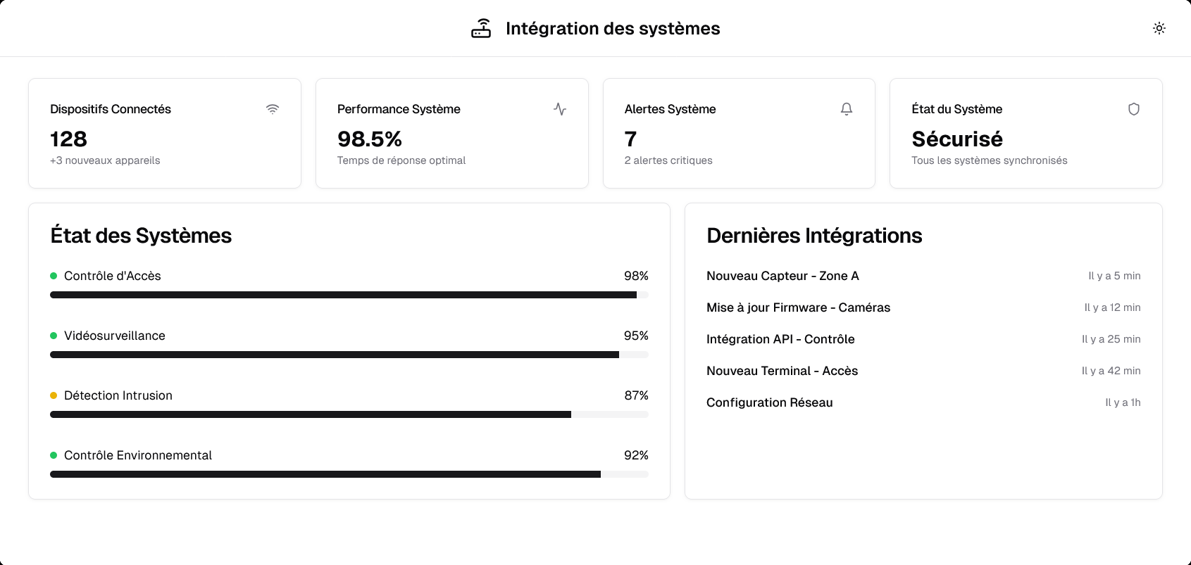Click 'Tous les systèmes synchronisés' text
Screen dimensions: 1191x565
[990, 160]
